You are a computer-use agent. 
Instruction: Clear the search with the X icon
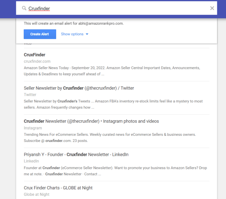coord(212,8)
